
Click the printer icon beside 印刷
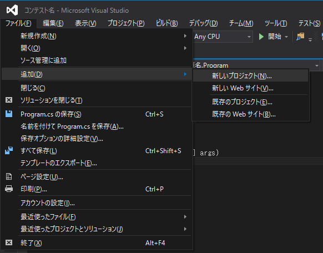[9, 189]
